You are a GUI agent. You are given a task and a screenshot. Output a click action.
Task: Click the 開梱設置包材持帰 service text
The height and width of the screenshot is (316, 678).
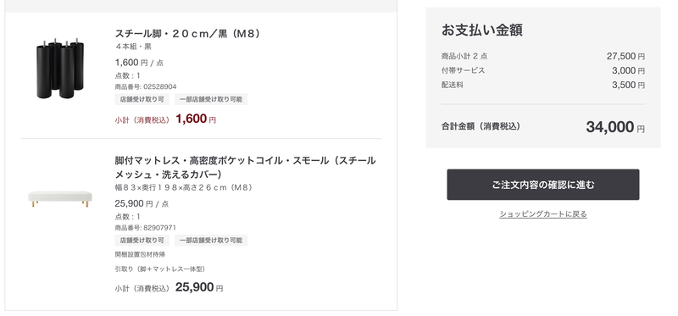140,255
